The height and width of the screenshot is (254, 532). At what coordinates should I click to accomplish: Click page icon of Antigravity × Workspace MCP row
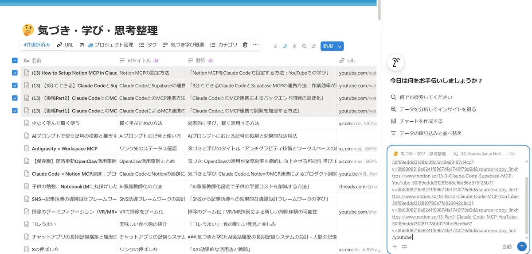click(27, 148)
